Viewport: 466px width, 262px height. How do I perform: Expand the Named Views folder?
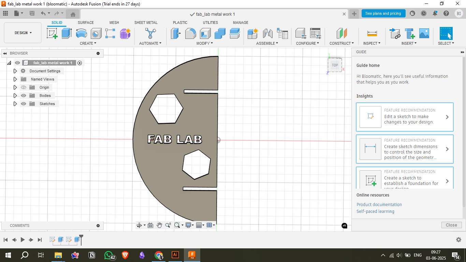tap(15, 79)
